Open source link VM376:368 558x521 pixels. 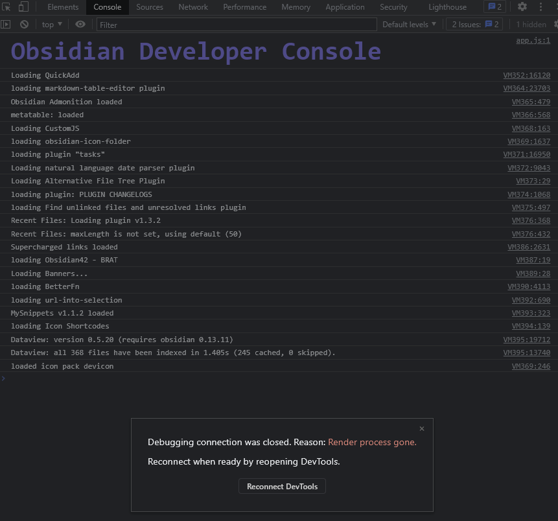point(531,220)
